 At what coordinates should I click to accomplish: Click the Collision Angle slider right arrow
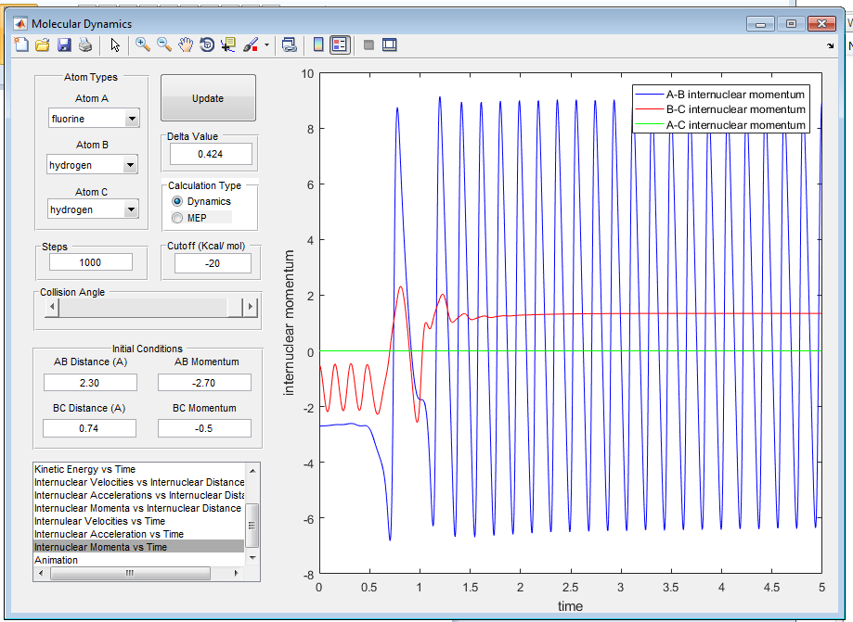(249, 308)
